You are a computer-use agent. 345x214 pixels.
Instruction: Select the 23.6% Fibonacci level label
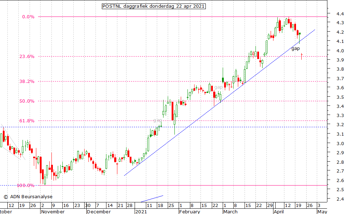coord(27,57)
